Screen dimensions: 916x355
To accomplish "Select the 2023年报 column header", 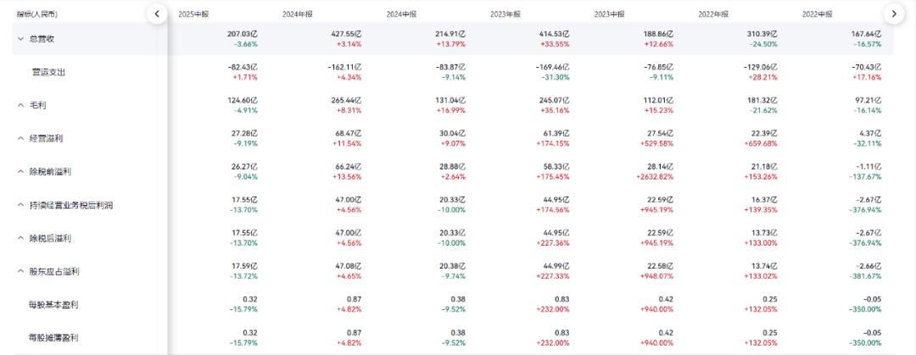I will tap(505, 14).
